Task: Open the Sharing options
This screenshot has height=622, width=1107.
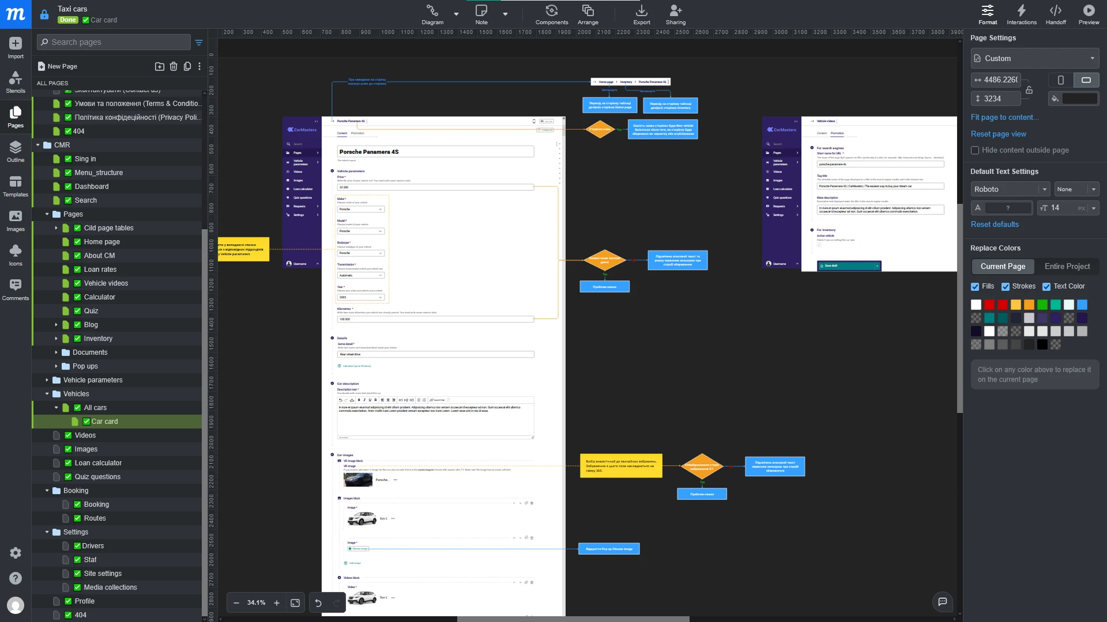Action: click(675, 14)
